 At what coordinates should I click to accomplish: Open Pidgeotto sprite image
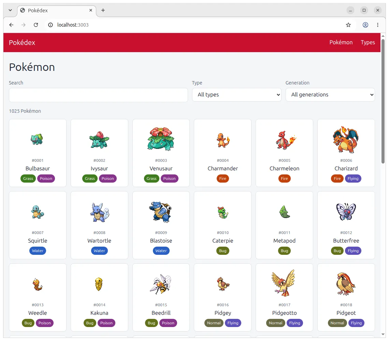(283, 283)
